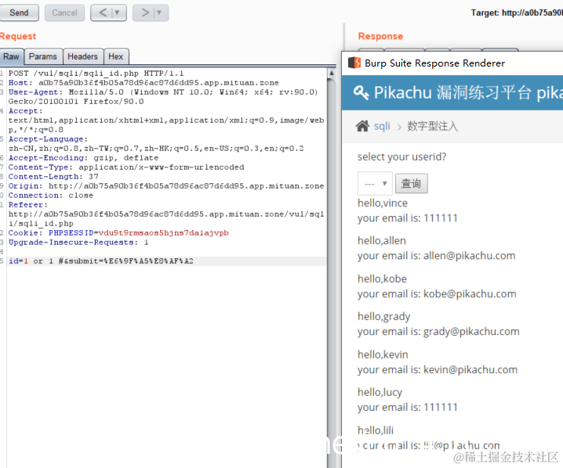563x468 pixels.
Task: Open the Headers request tab
Action: (x=83, y=56)
